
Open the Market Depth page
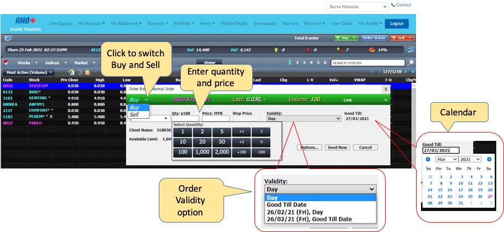234,23
